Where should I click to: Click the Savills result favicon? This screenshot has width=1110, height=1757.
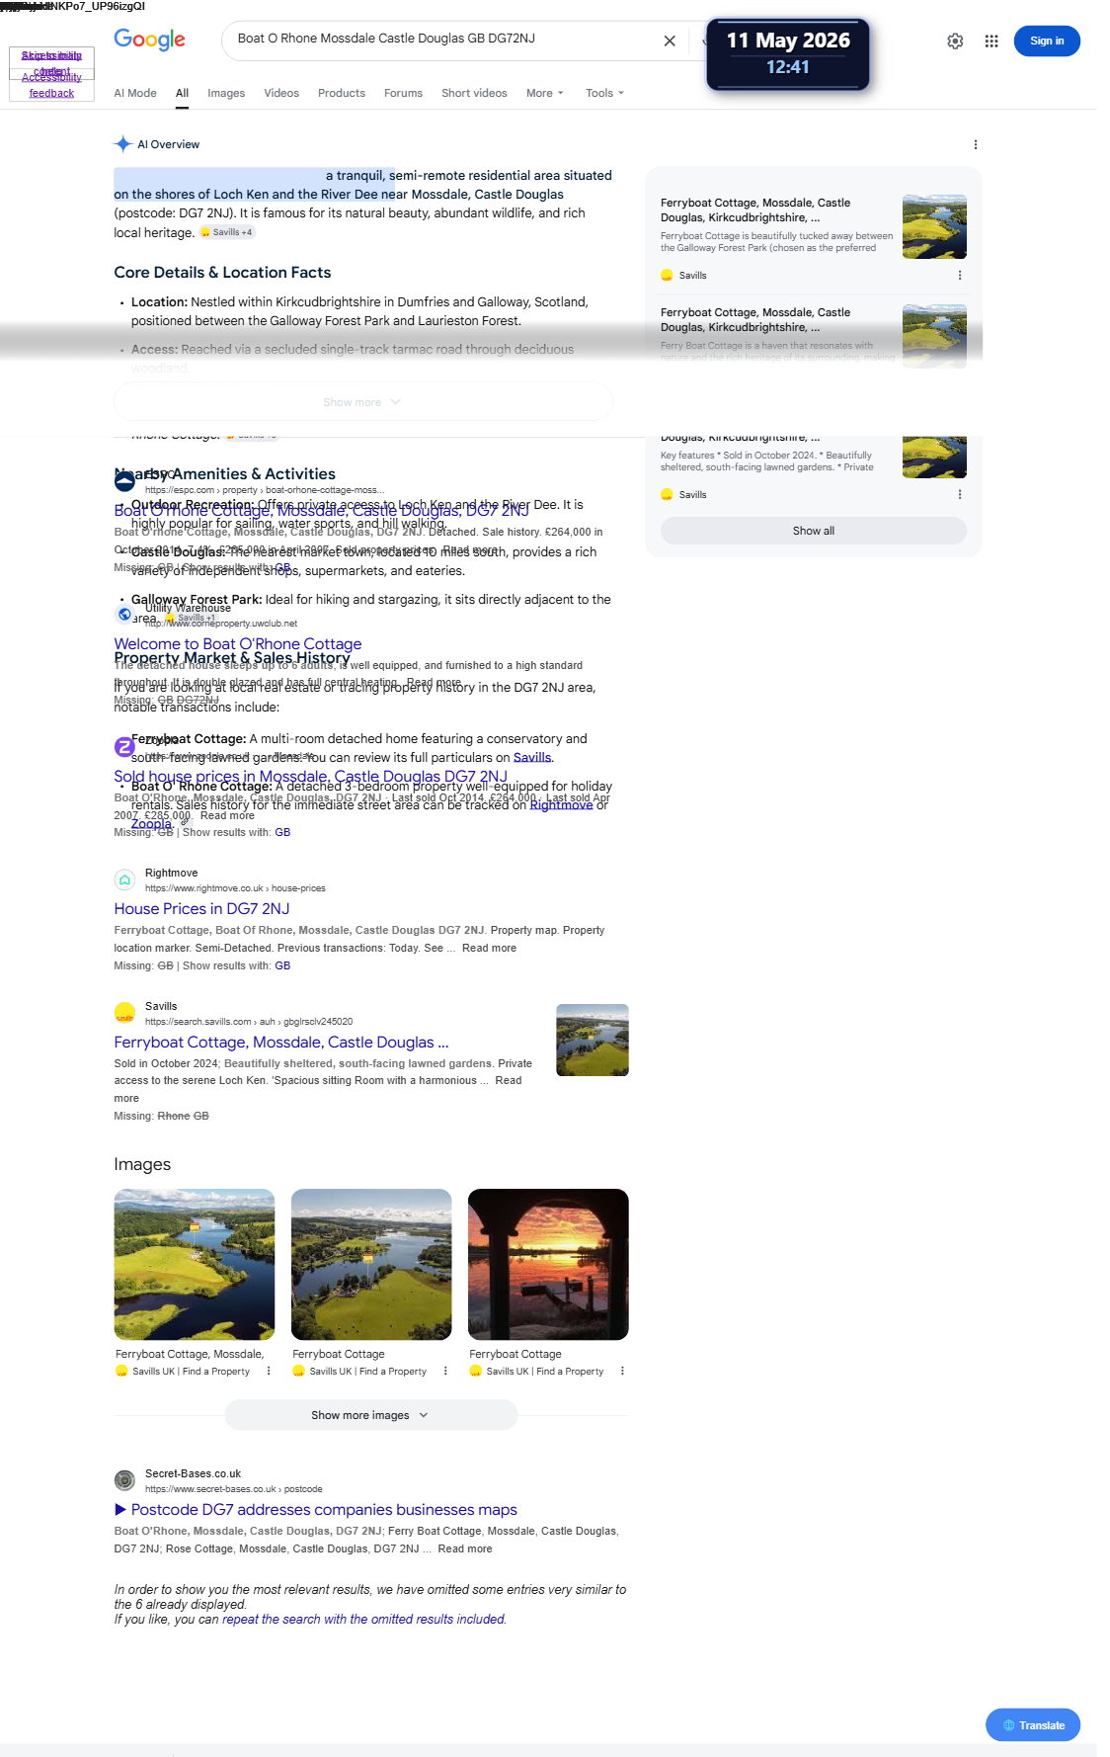124,1013
